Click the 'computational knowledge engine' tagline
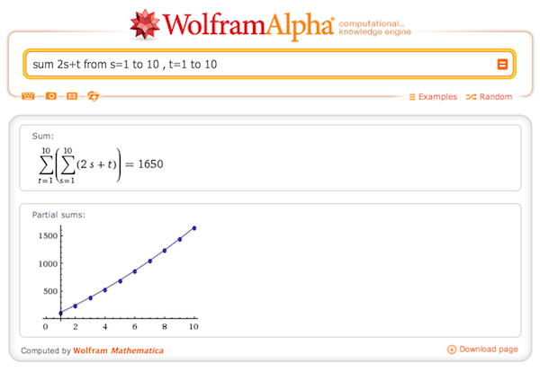The width and height of the screenshot is (540, 372). pyautogui.click(x=374, y=28)
